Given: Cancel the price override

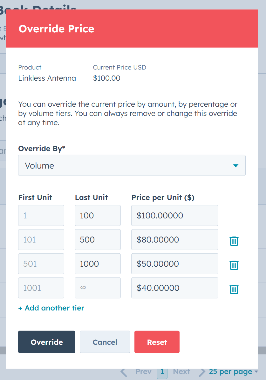Looking at the screenshot, I should 105,342.
